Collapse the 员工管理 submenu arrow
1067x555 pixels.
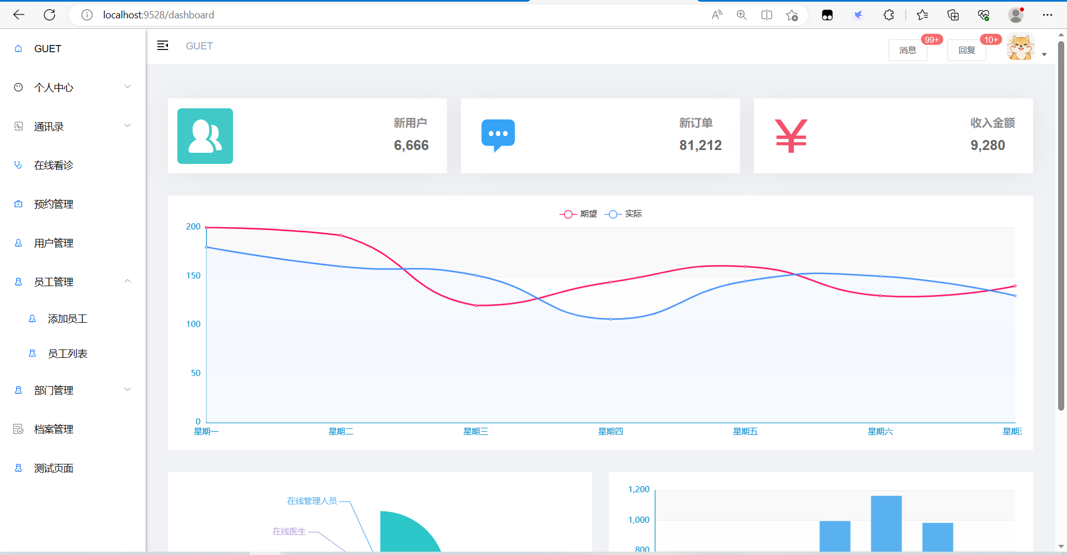coord(127,281)
